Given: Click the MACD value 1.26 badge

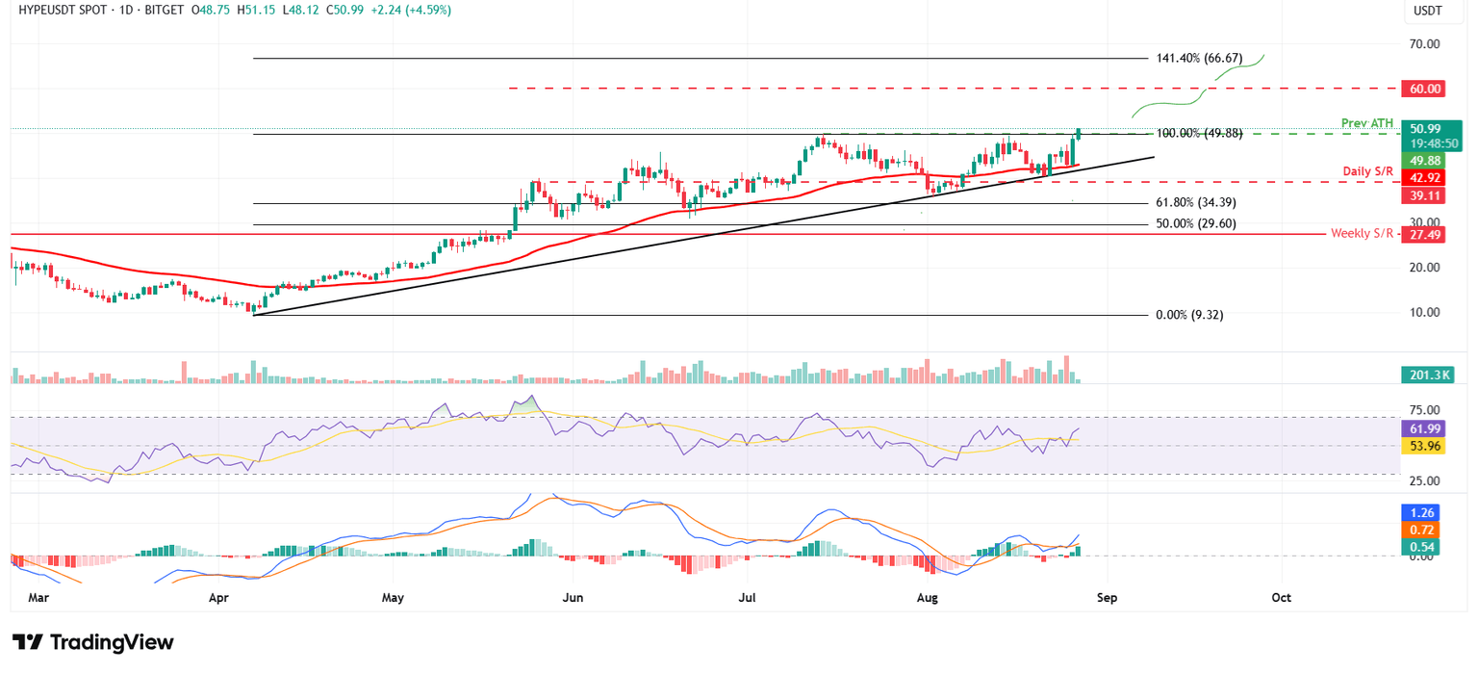Looking at the screenshot, I should [x=1422, y=513].
